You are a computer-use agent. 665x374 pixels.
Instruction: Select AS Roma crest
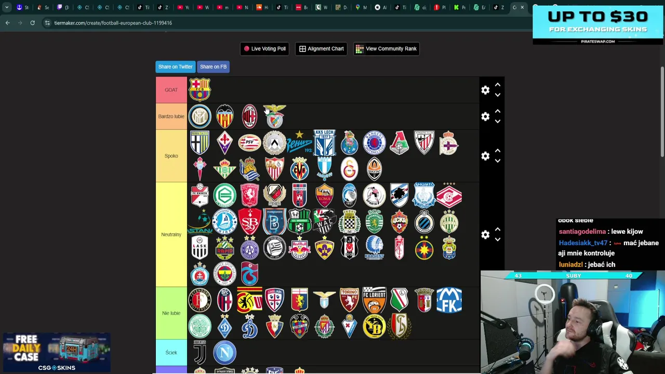[324, 195]
